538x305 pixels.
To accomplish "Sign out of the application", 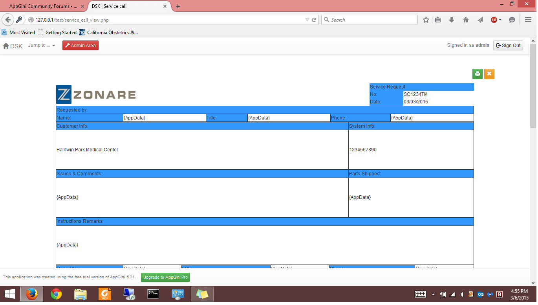I will pyautogui.click(x=508, y=45).
